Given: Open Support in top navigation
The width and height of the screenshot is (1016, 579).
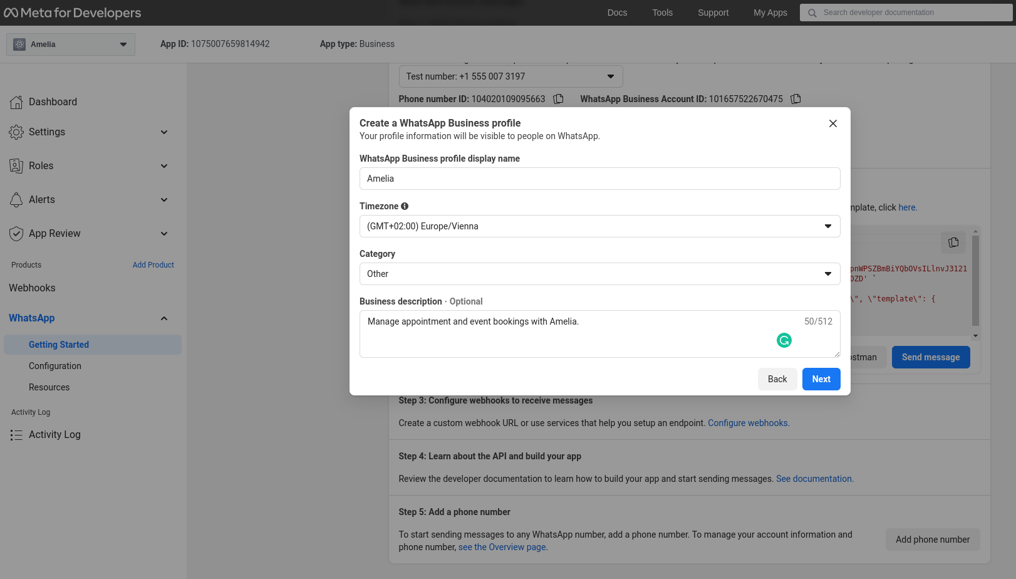Looking at the screenshot, I should click(713, 13).
